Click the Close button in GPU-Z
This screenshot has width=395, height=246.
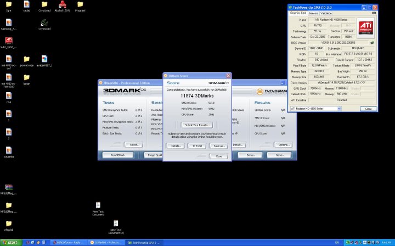click(x=368, y=109)
